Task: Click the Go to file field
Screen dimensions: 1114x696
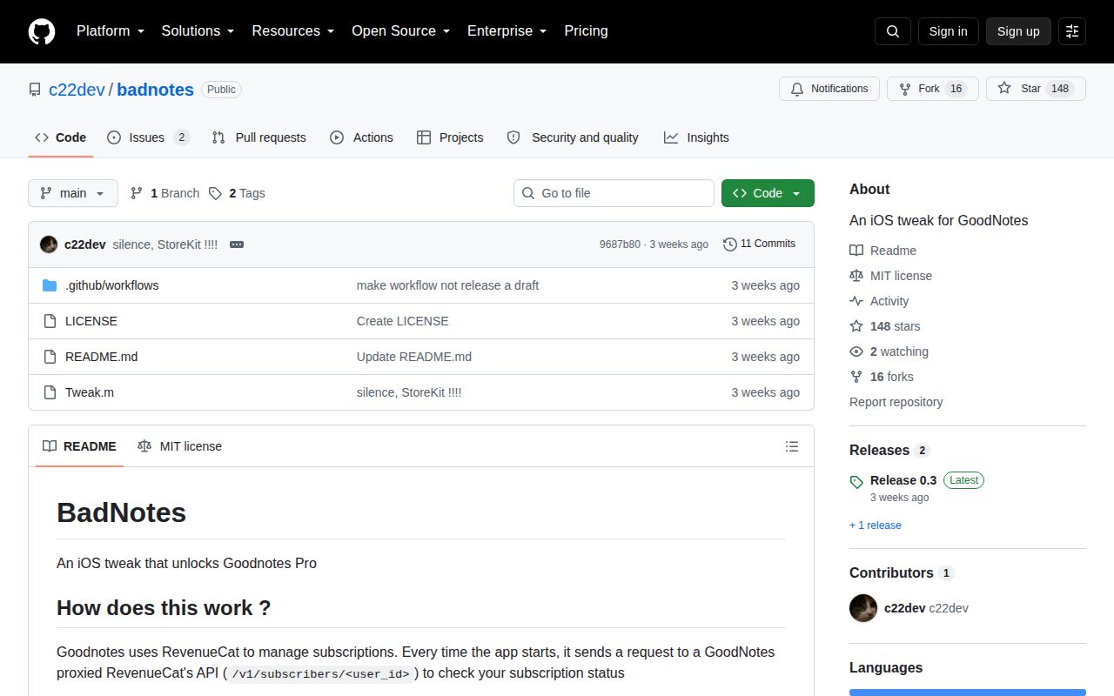Action: pos(614,193)
